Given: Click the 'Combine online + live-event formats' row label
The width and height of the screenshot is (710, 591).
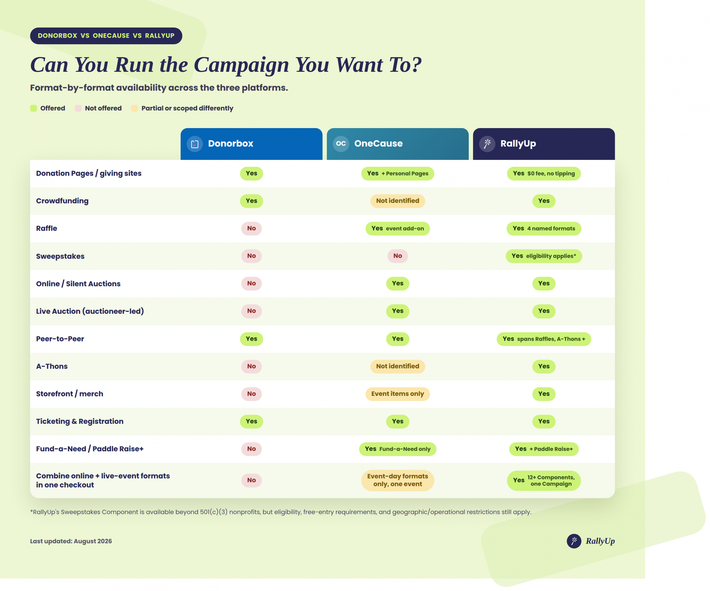Looking at the screenshot, I should click(x=103, y=480).
